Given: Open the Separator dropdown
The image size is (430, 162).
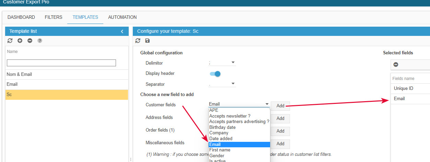Looking at the screenshot, I should click(222, 84).
